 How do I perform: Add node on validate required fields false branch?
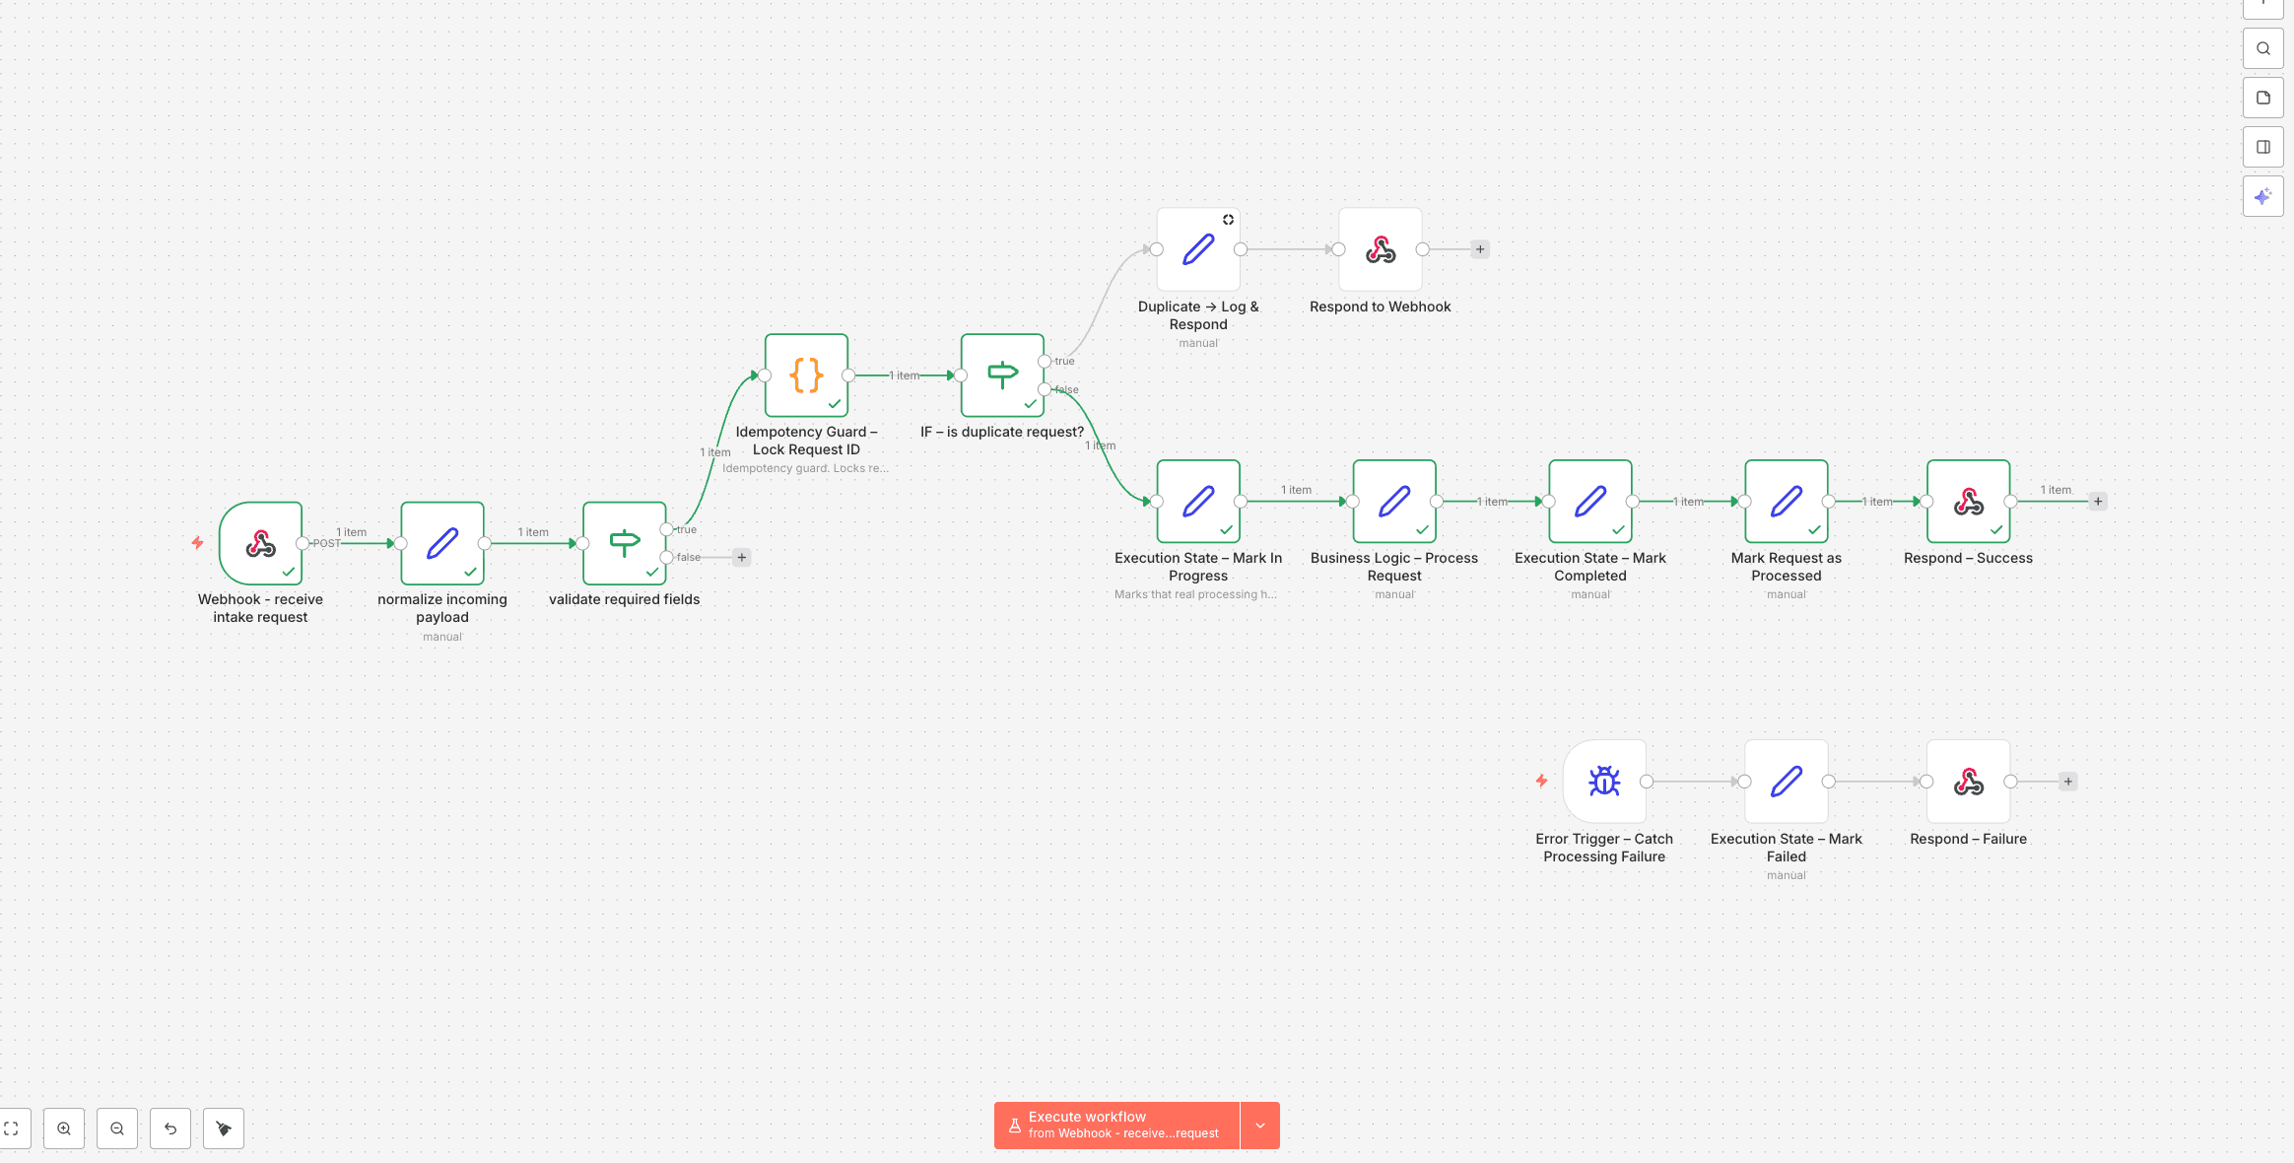coord(741,557)
